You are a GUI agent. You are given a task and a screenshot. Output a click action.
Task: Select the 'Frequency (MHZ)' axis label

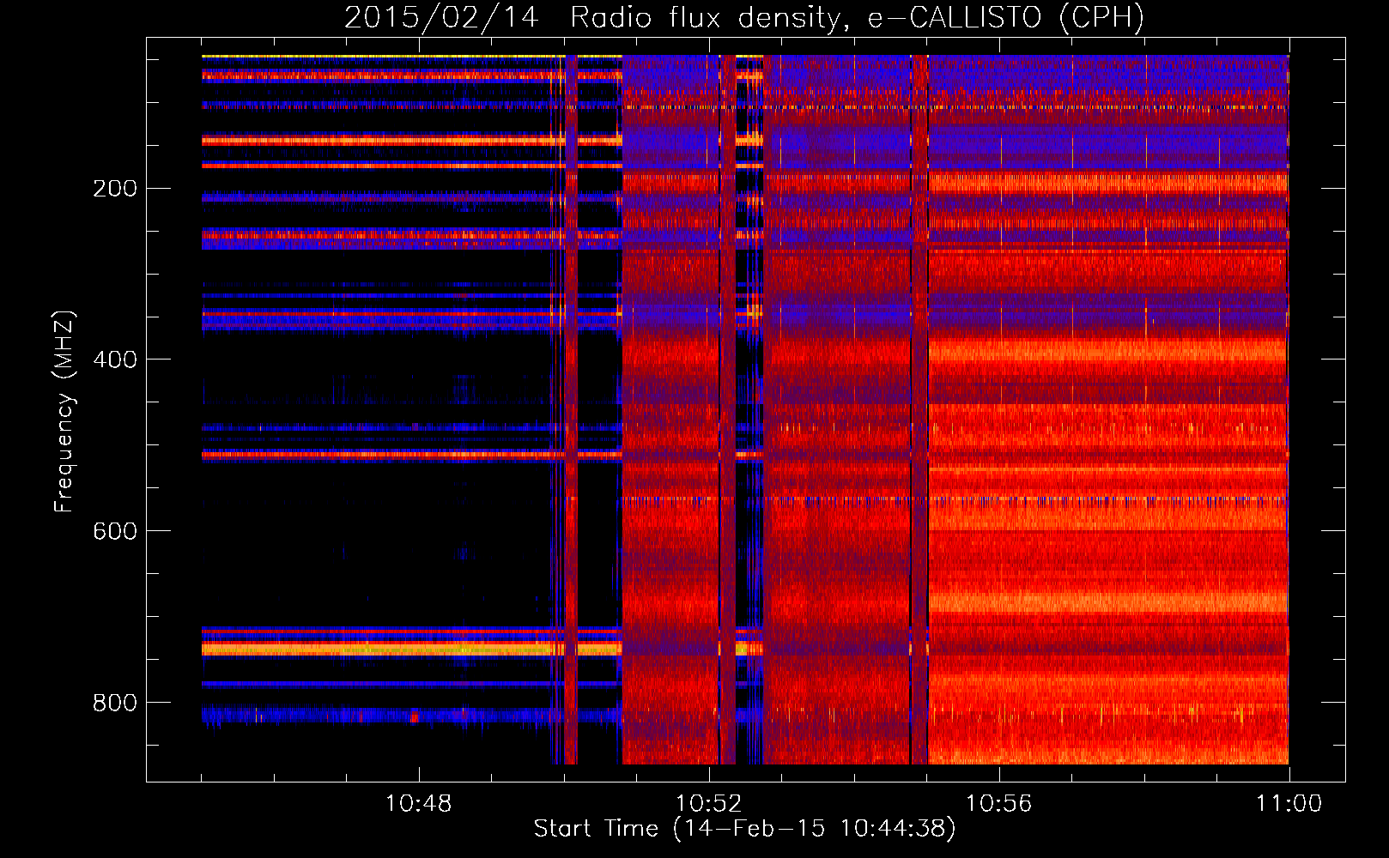tap(64, 412)
